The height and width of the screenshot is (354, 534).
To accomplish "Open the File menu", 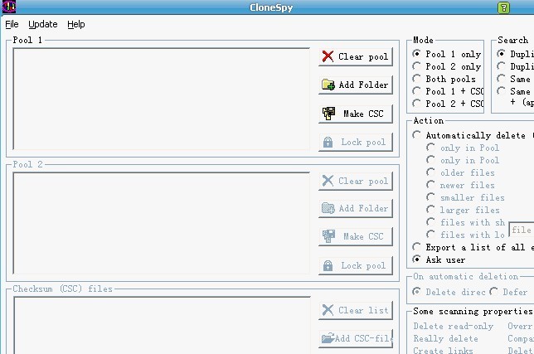I will [12, 25].
